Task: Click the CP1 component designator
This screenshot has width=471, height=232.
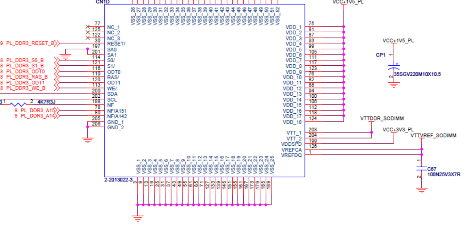Action: click(380, 55)
